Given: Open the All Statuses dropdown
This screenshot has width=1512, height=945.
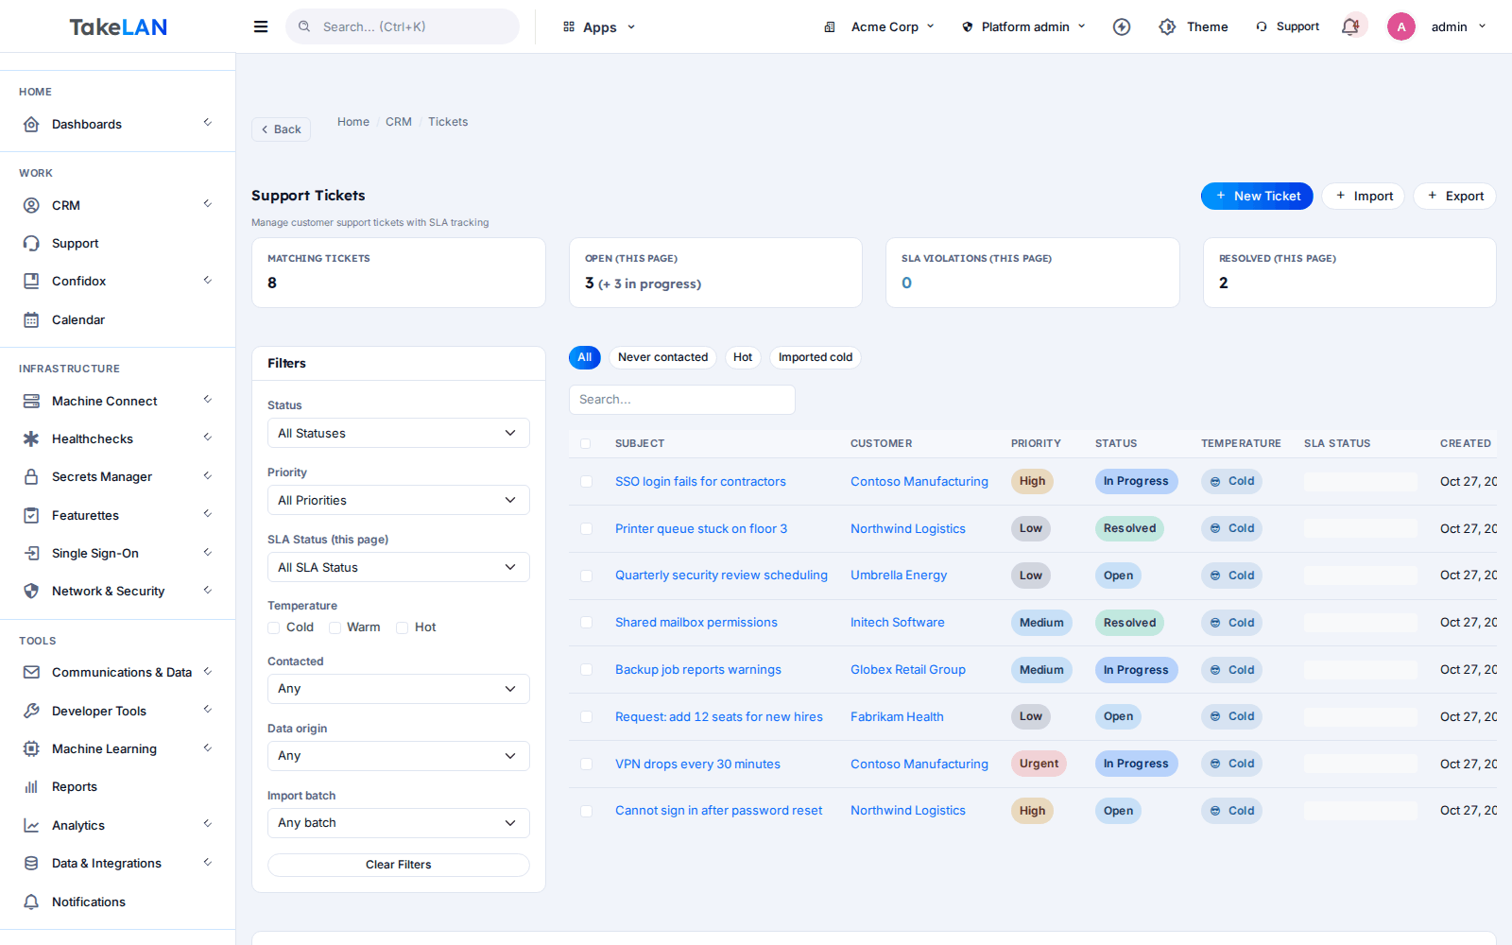Looking at the screenshot, I should click(x=399, y=433).
